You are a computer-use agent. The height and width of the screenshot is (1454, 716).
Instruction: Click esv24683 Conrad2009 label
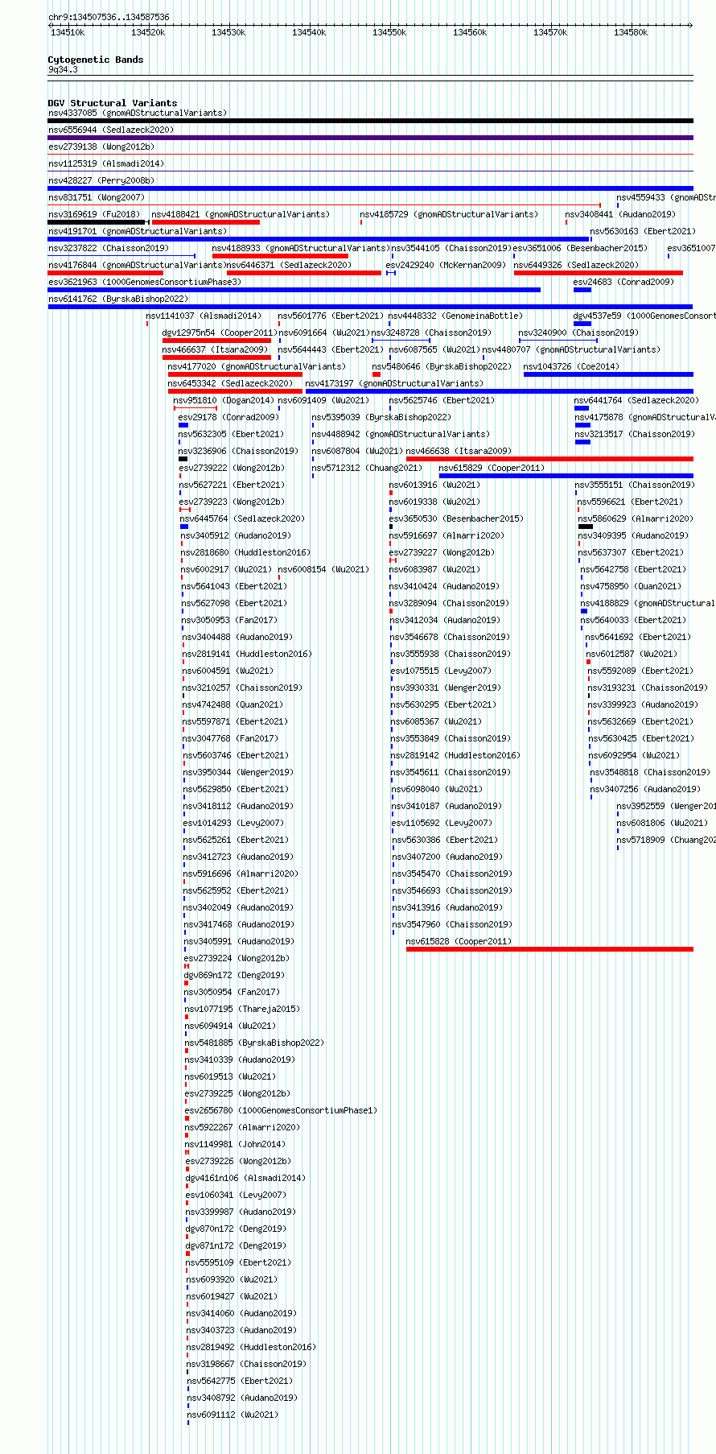[x=623, y=282]
